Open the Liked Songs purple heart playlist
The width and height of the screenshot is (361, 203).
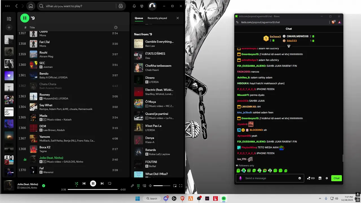[9, 76]
